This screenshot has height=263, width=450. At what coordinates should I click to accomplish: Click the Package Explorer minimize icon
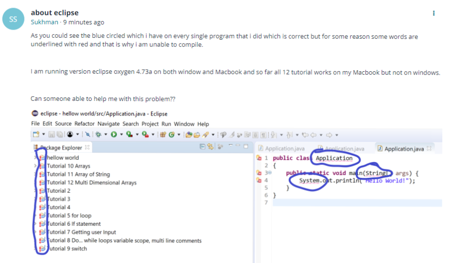click(x=238, y=146)
